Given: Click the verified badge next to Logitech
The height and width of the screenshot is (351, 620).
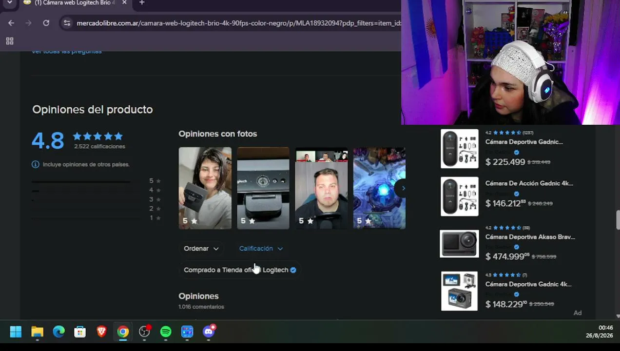Looking at the screenshot, I should click(x=293, y=270).
